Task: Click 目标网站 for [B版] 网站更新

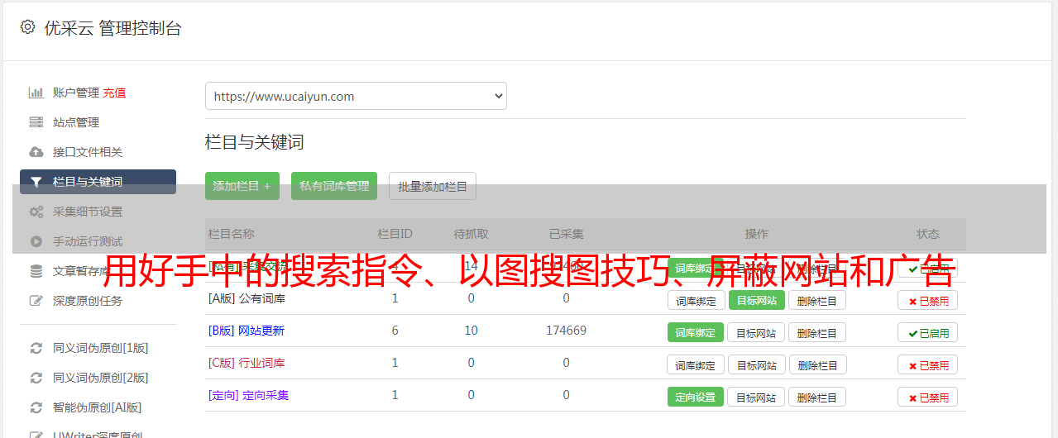Action: (x=757, y=333)
